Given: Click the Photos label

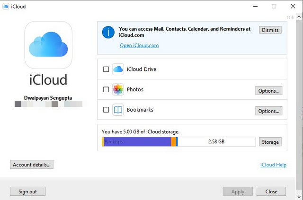Looking at the screenshot, I should (x=135, y=89).
